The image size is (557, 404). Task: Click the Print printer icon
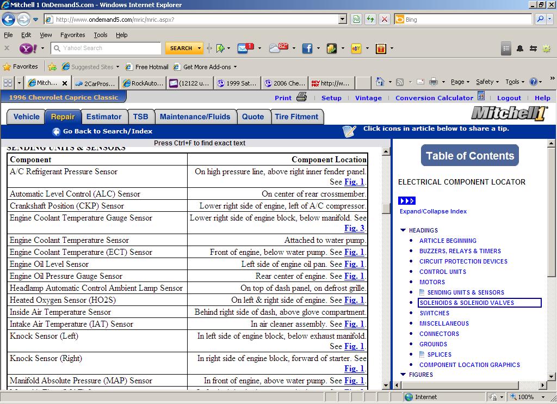pyautogui.click(x=302, y=97)
